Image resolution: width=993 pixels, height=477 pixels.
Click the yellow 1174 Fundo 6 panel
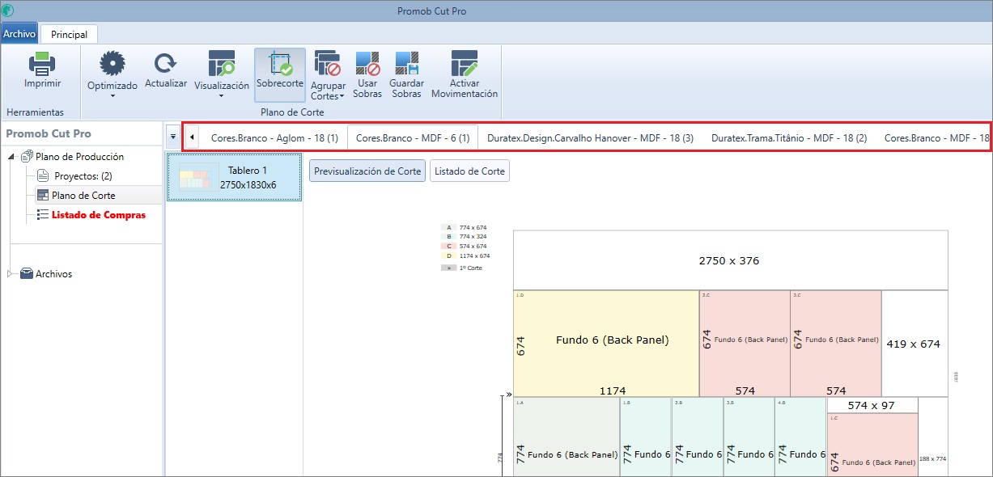coord(606,343)
